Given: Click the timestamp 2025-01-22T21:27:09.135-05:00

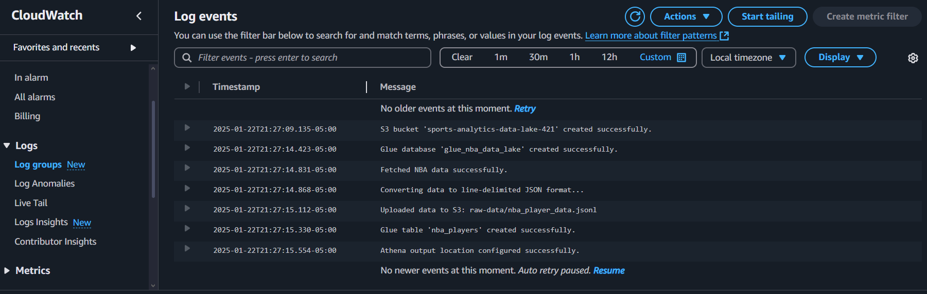Looking at the screenshot, I should tap(275, 129).
